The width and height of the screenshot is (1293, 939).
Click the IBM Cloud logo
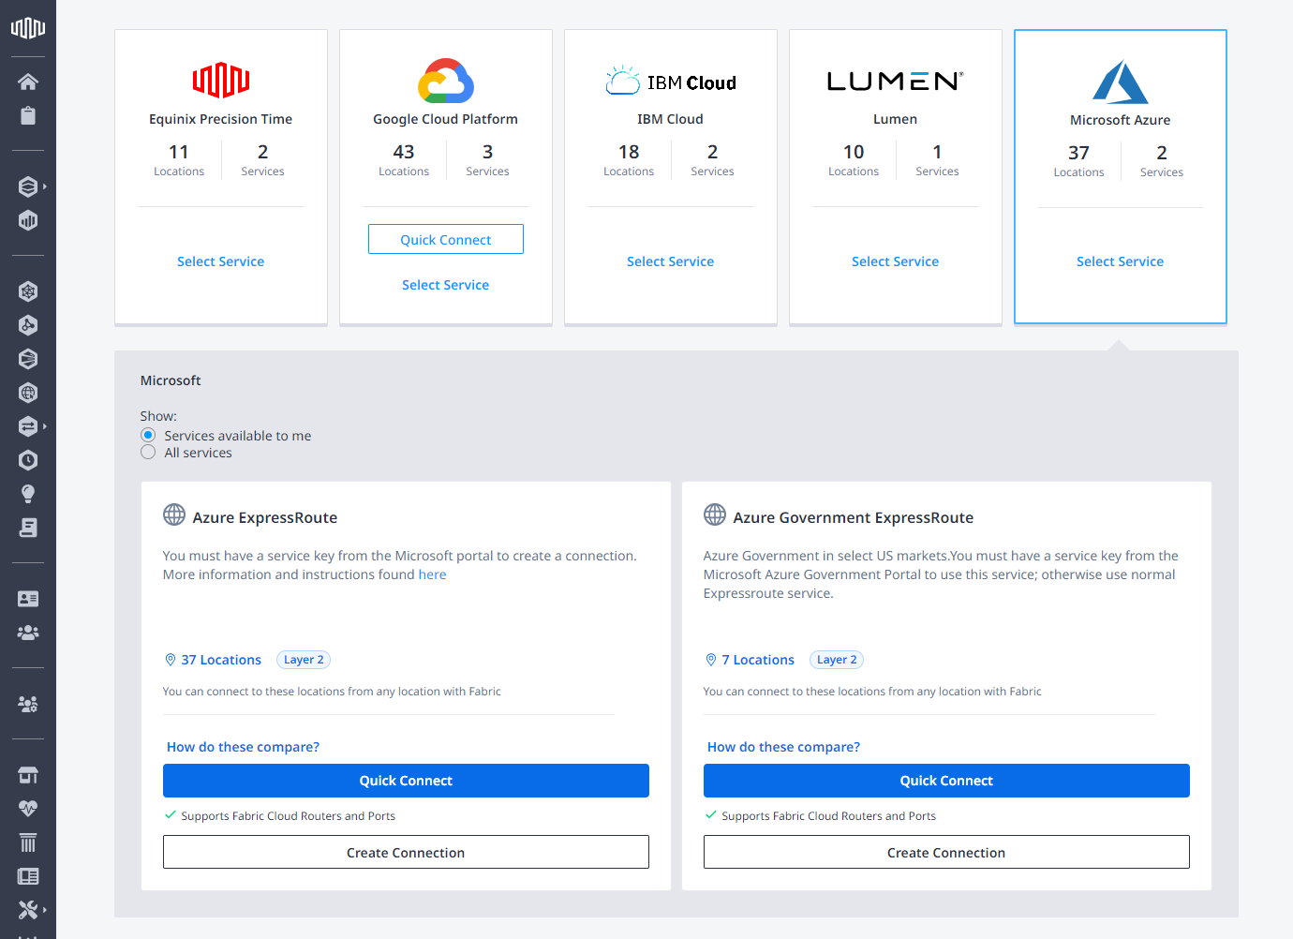(x=671, y=82)
